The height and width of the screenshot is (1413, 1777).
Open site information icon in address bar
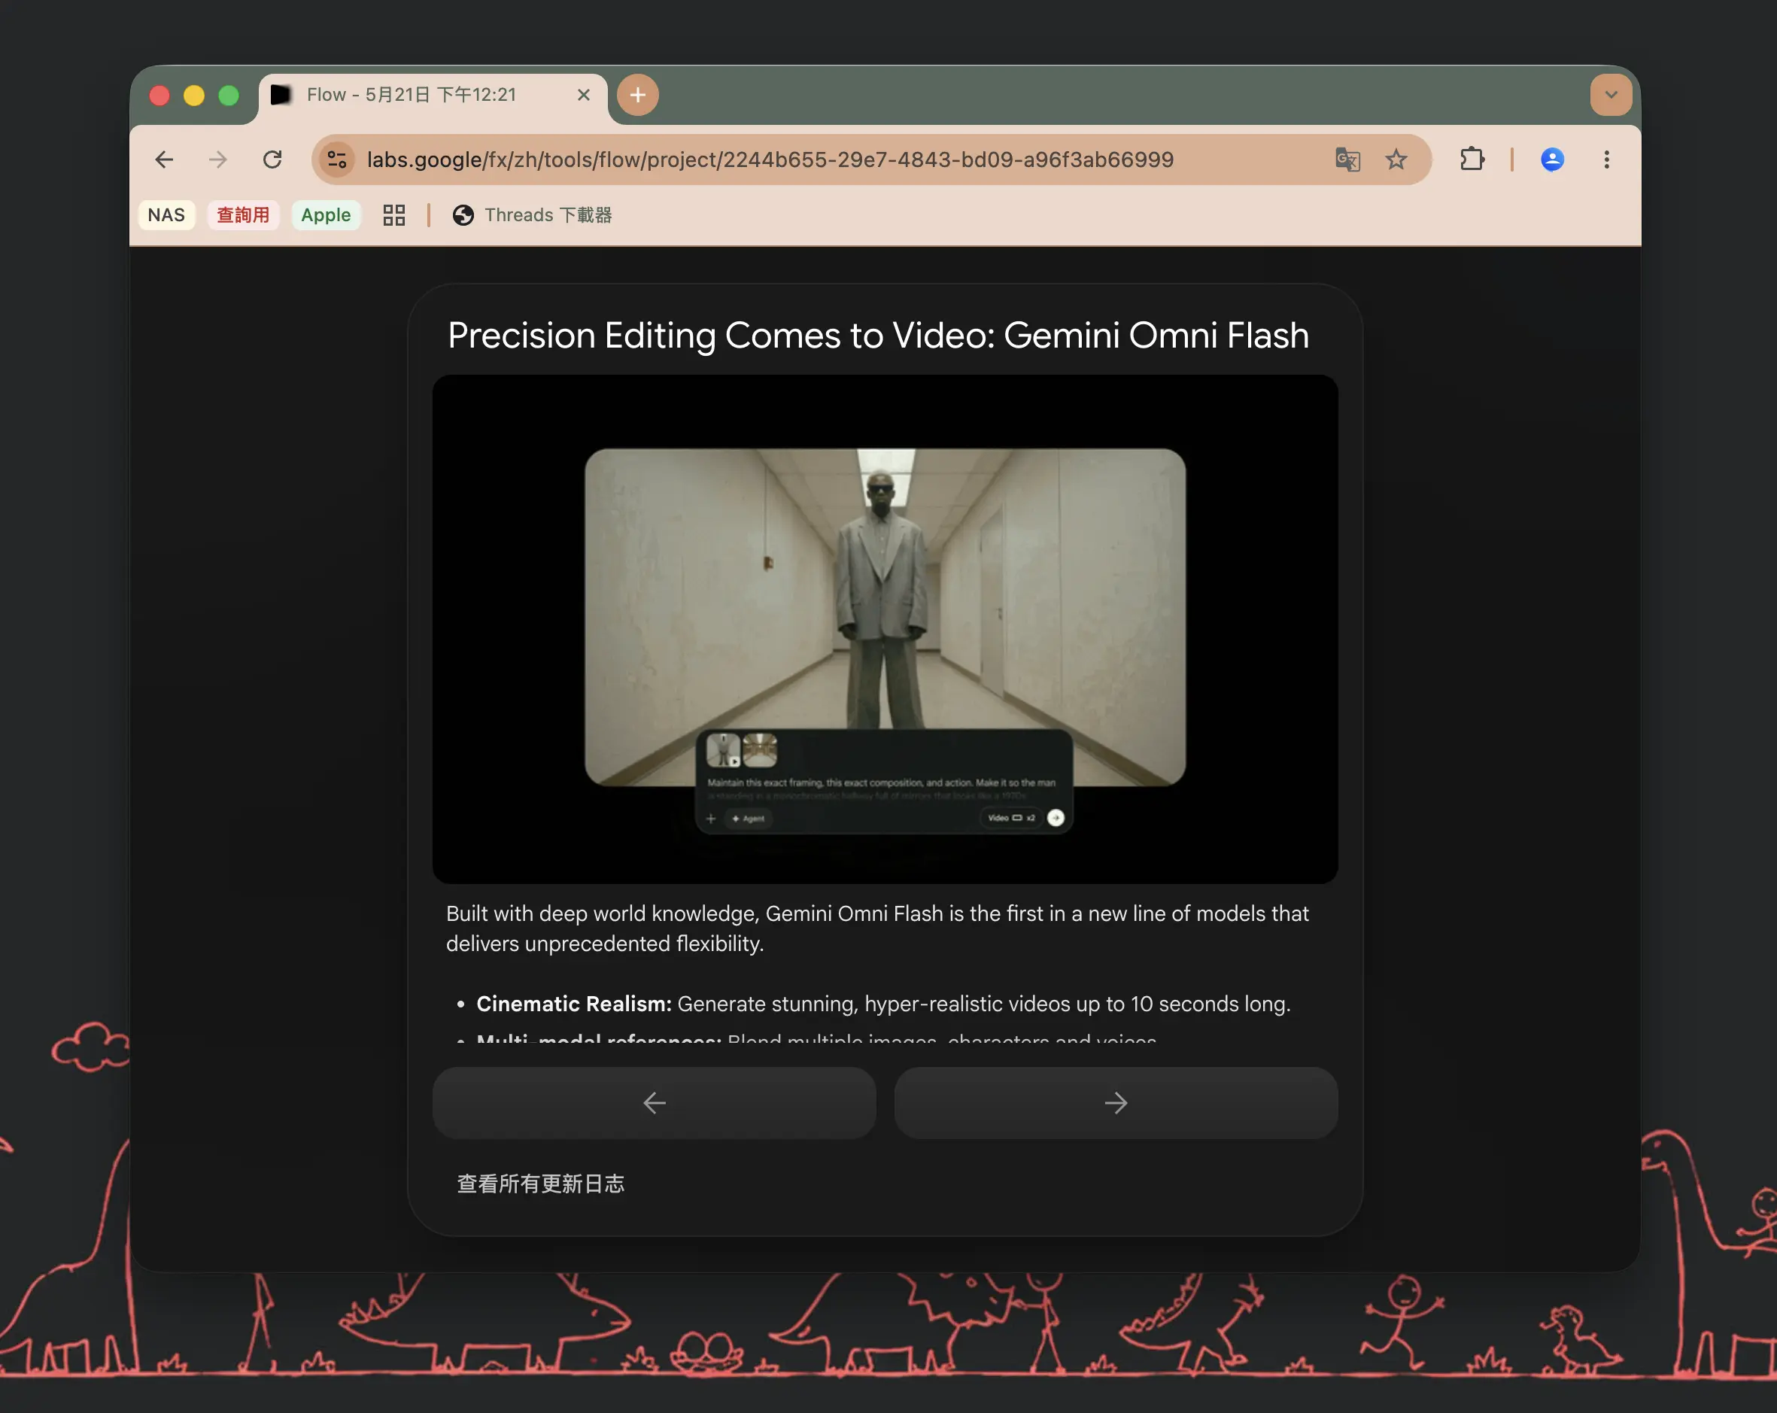pos(337,159)
